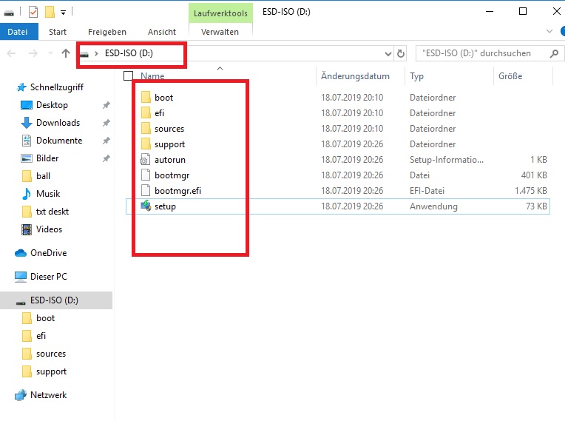Open the address bar history dropdown
Image resolution: width=568 pixels, height=421 pixels.
[388, 54]
